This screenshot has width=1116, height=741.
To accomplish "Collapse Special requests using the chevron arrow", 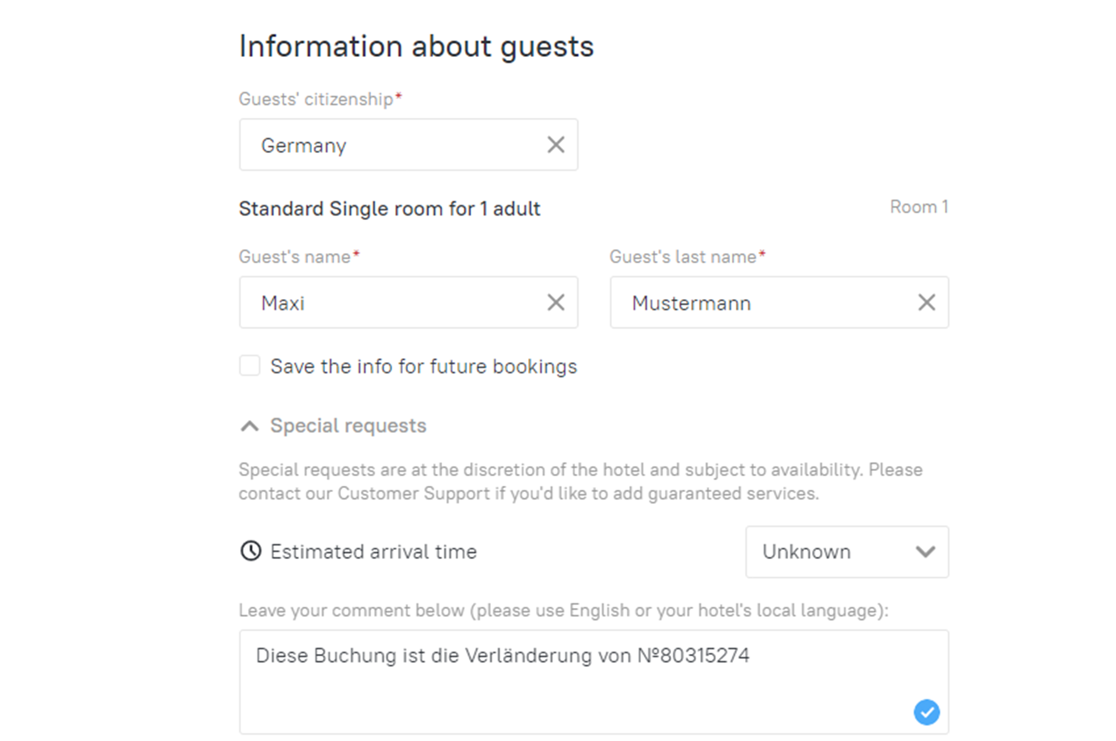I will point(249,426).
